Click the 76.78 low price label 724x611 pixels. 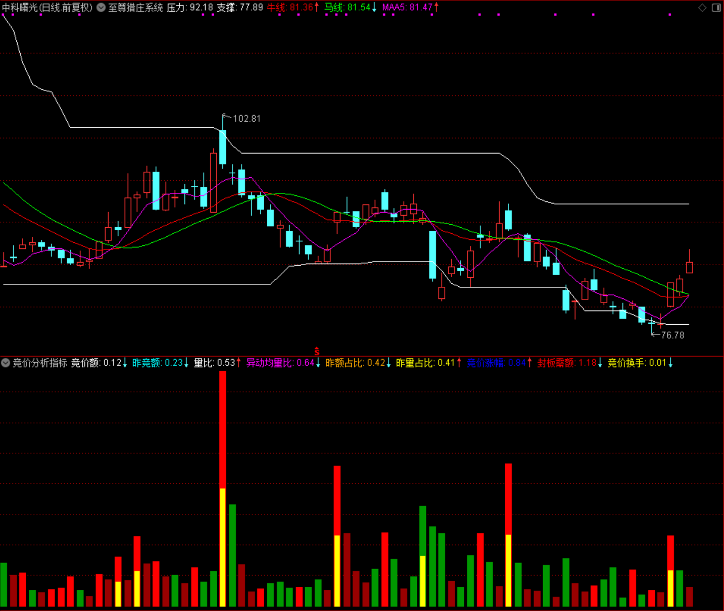[x=672, y=335]
